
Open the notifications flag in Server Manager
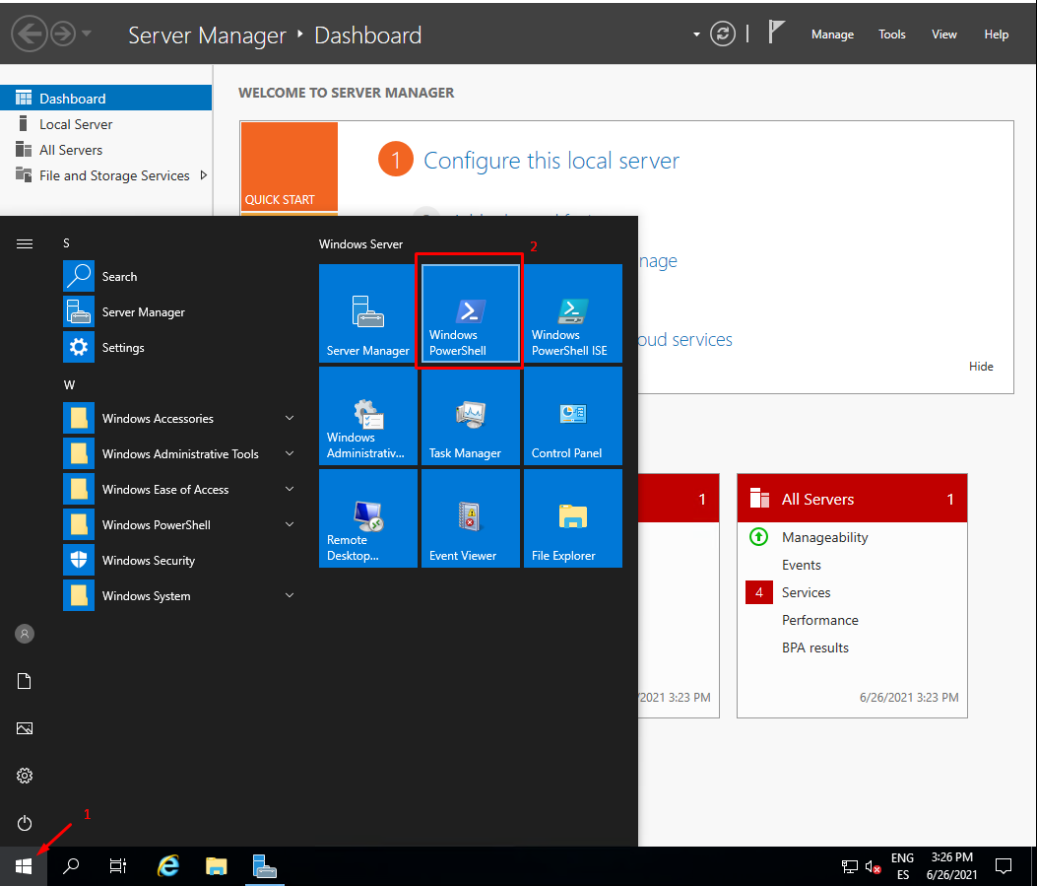coord(776,33)
